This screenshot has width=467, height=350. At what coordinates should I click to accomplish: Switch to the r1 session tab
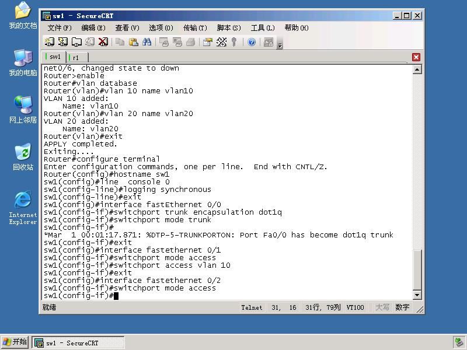pos(77,57)
